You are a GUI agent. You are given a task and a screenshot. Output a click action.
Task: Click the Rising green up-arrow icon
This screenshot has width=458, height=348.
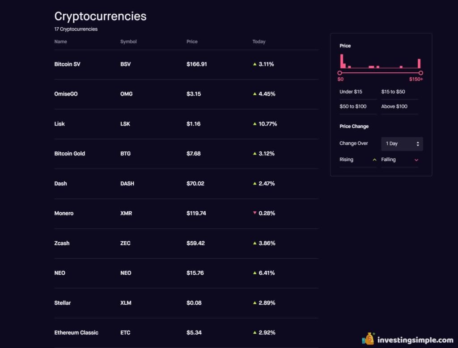point(374,160)
